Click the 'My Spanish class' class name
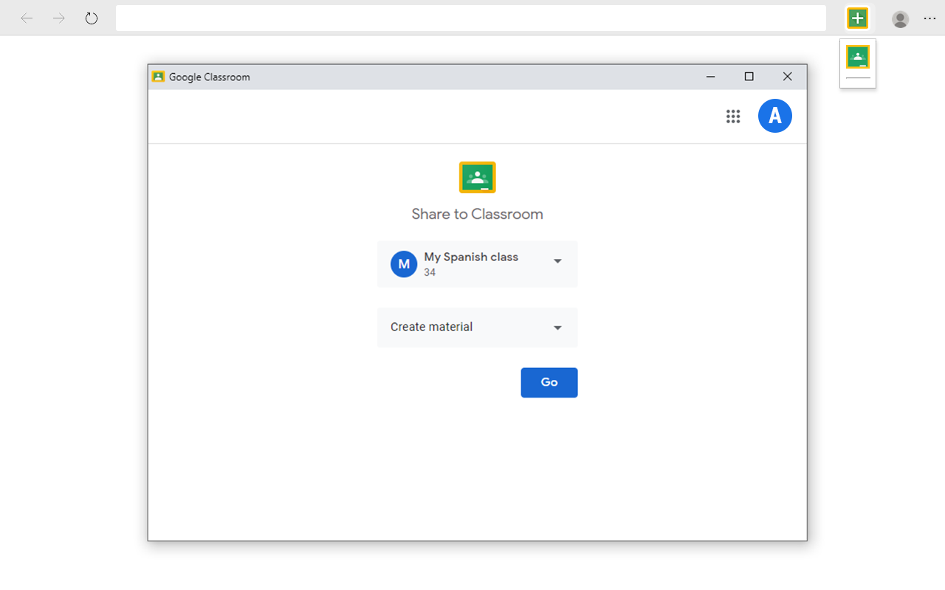 click(471, 257)
